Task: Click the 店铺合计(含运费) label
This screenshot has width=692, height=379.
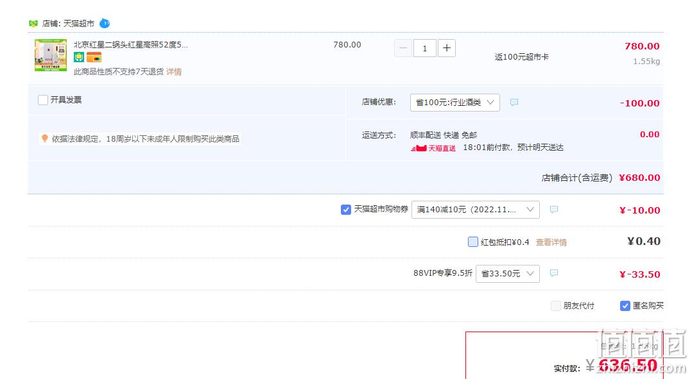Action: [x=577, y=178]
